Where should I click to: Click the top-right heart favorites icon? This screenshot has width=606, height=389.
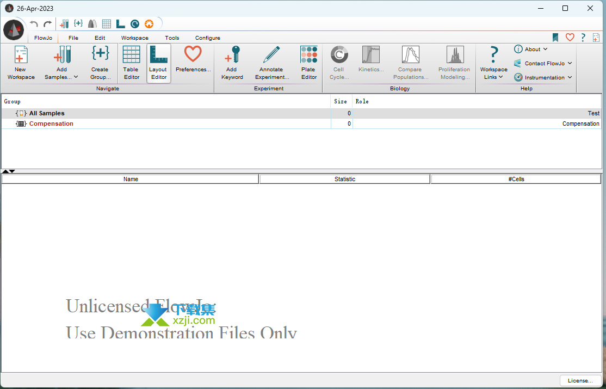(x=570, y=37)
